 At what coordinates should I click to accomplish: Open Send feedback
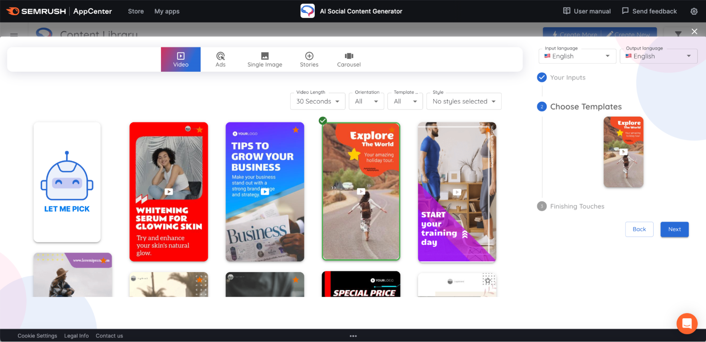tap(649, 11)
